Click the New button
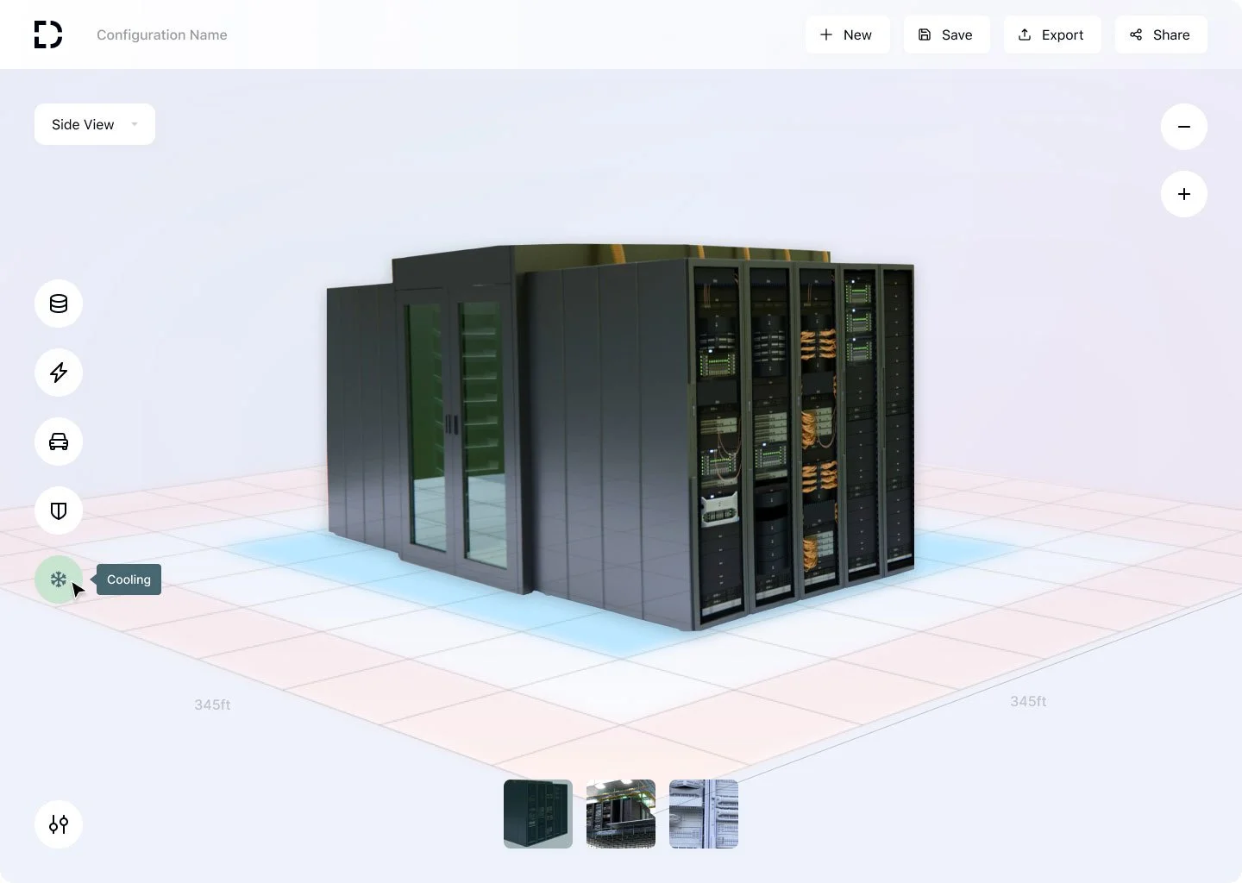The height and width of the screenshot is (883, 1242). click(847, 34)
